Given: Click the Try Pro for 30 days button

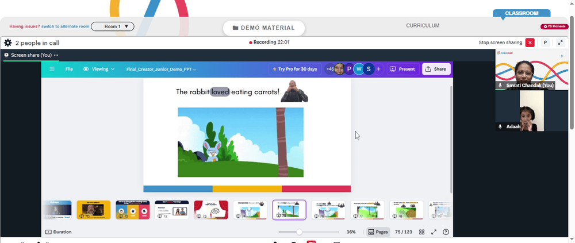Looking at the screenshot, I should pyautogui.click(x=295, y=69).
